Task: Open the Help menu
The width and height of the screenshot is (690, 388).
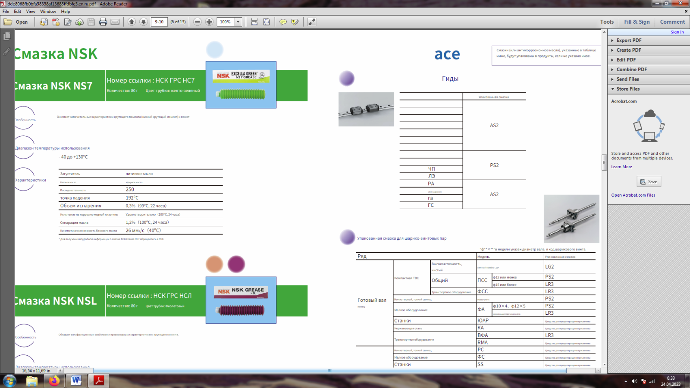Action: click(x=66, y=11)
